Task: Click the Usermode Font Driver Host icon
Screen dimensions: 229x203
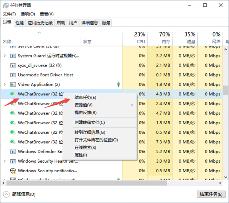Action: (13, 75)
